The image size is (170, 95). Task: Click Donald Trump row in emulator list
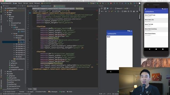tap(156, 16)
